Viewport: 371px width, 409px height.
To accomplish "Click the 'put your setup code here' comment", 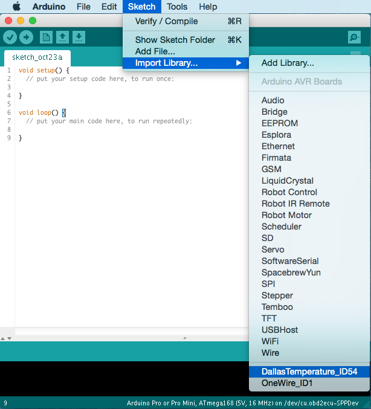I will click(x=100, y=79).
